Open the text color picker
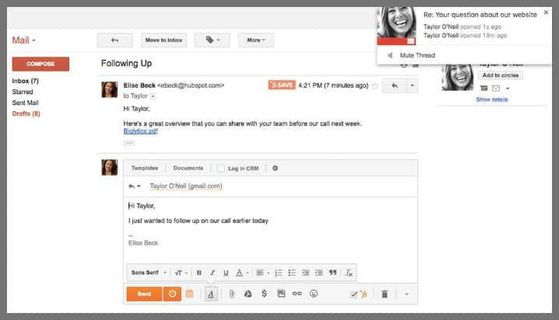The image size is (559, 320). coord(241,273)
